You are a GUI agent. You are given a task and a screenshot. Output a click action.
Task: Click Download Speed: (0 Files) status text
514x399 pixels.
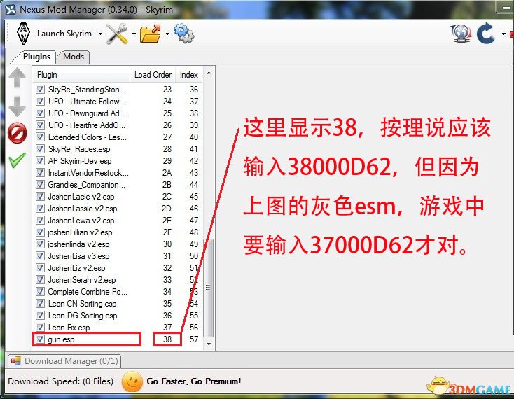[61, 381]
